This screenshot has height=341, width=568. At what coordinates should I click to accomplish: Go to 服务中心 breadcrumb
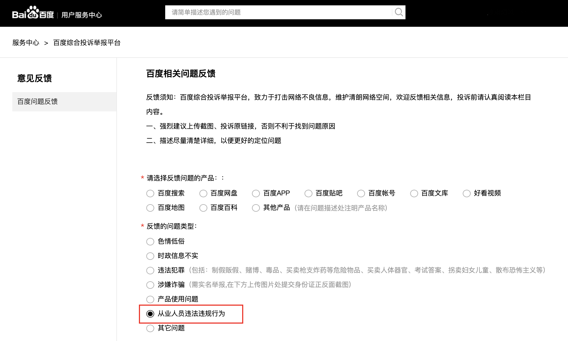coord(26,43)
